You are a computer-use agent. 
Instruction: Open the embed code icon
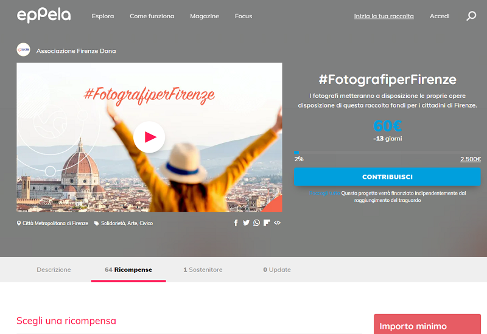tap(278, 223)
